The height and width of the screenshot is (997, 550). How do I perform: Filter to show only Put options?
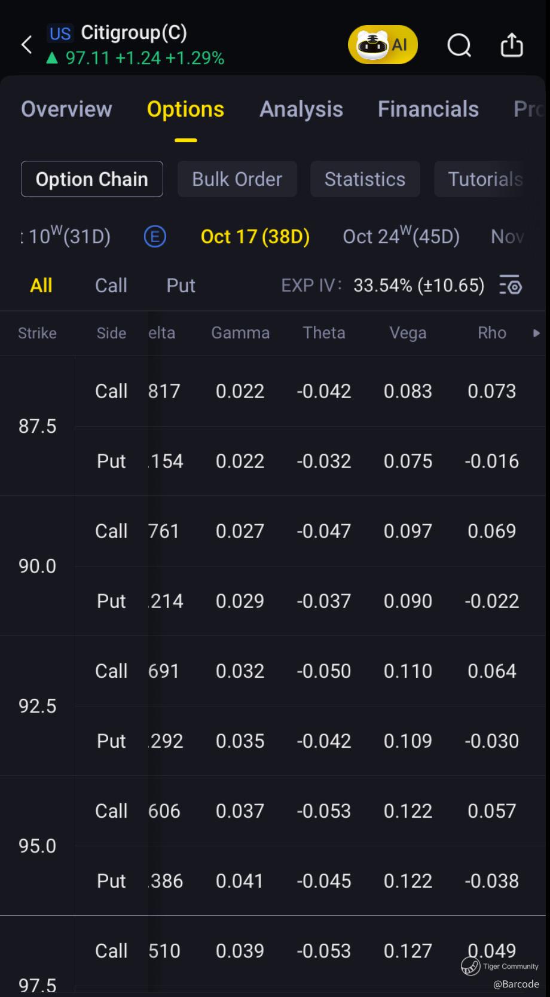[x=181, y=286]
